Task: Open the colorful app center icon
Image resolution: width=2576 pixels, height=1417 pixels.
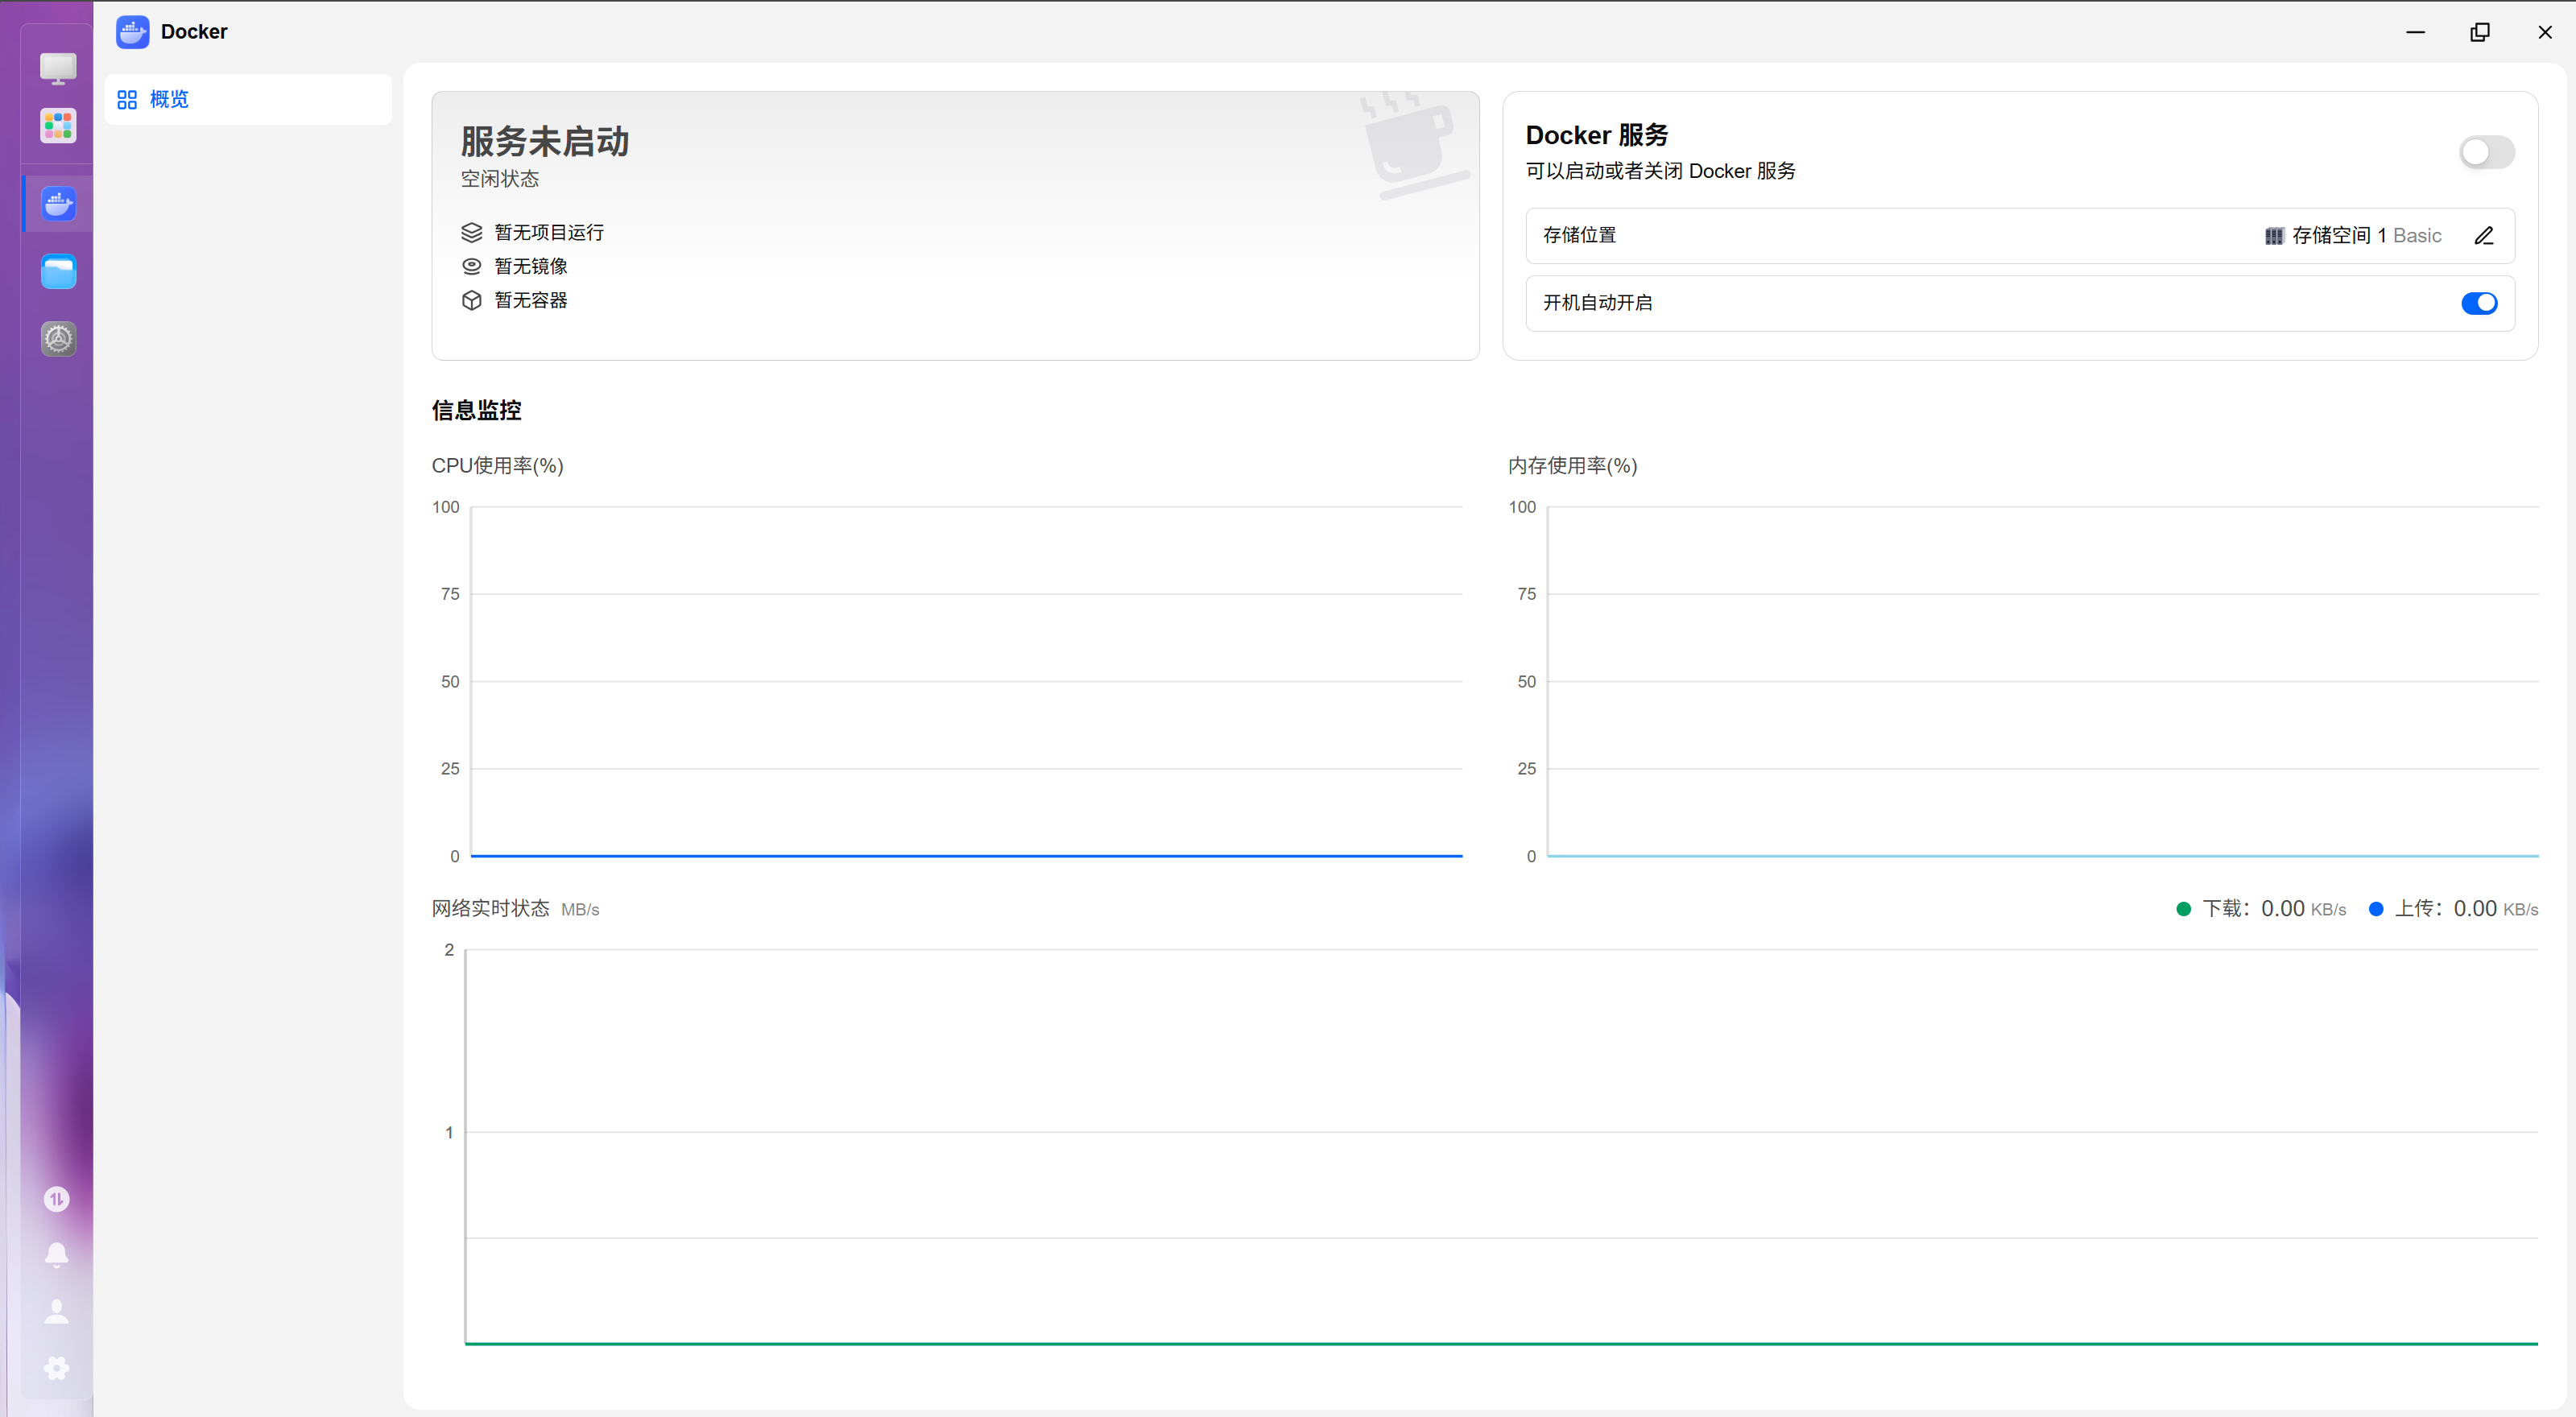Action: (58, 126)
